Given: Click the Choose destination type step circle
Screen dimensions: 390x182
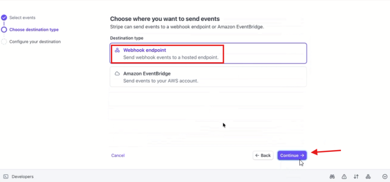Looking at the screenshot, I should [4, 30].
